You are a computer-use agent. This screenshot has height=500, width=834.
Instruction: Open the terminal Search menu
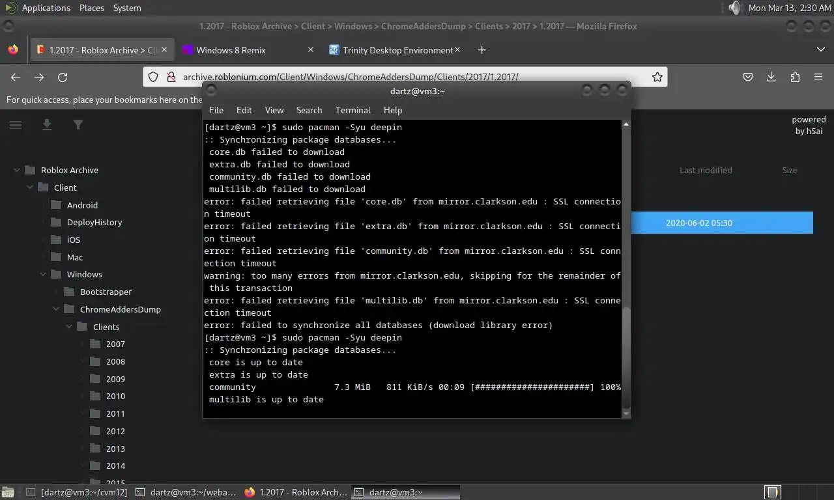click(309, 110)
